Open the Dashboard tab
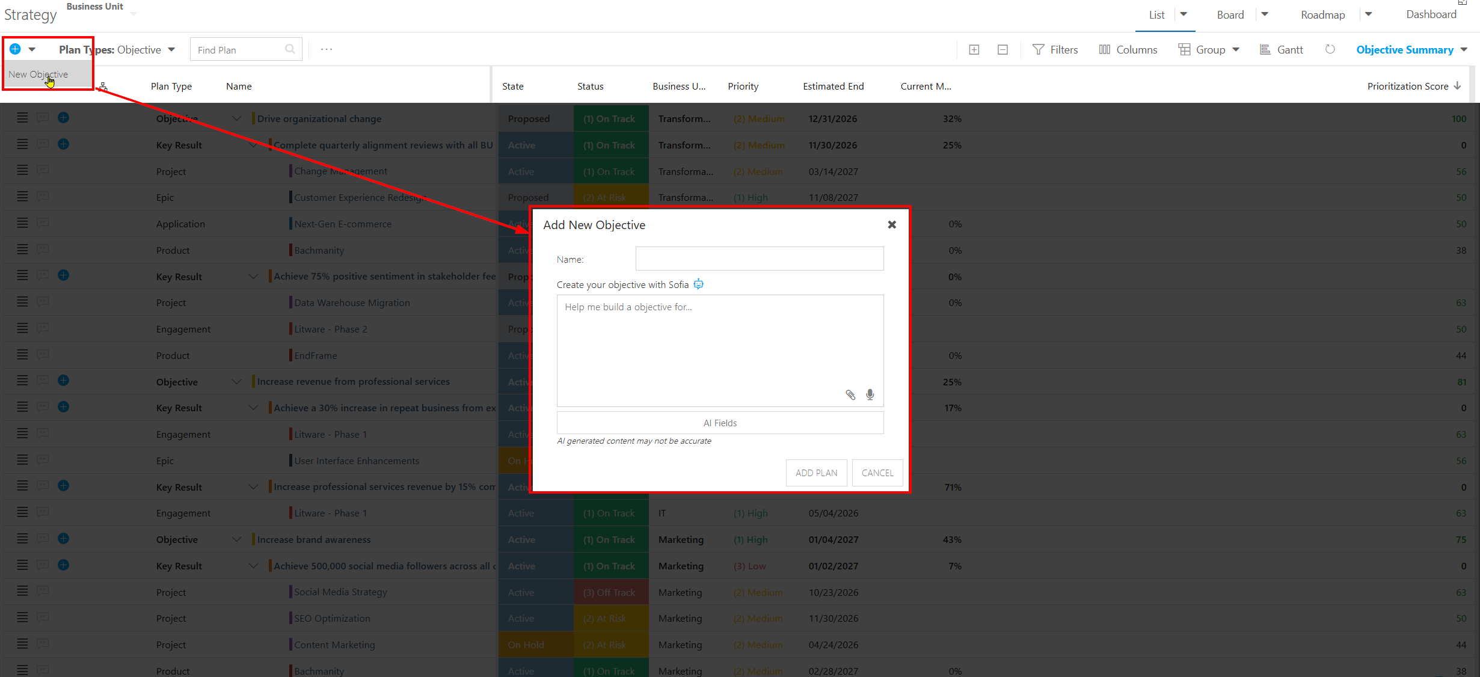The image size is (1480, 677). [x=1431, y=14]
